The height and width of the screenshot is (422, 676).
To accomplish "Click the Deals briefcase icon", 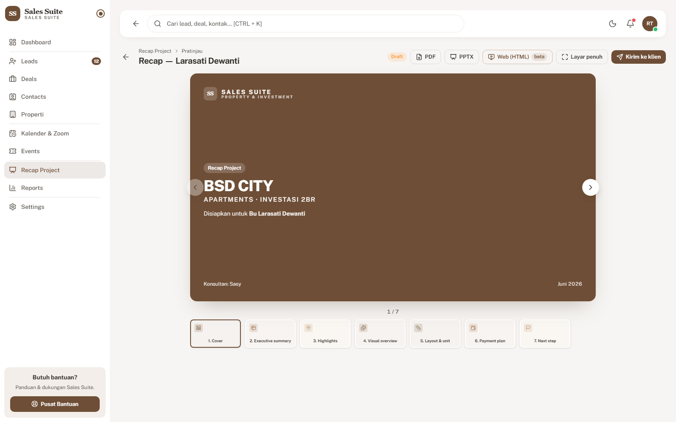I will (x=13, y=79).
